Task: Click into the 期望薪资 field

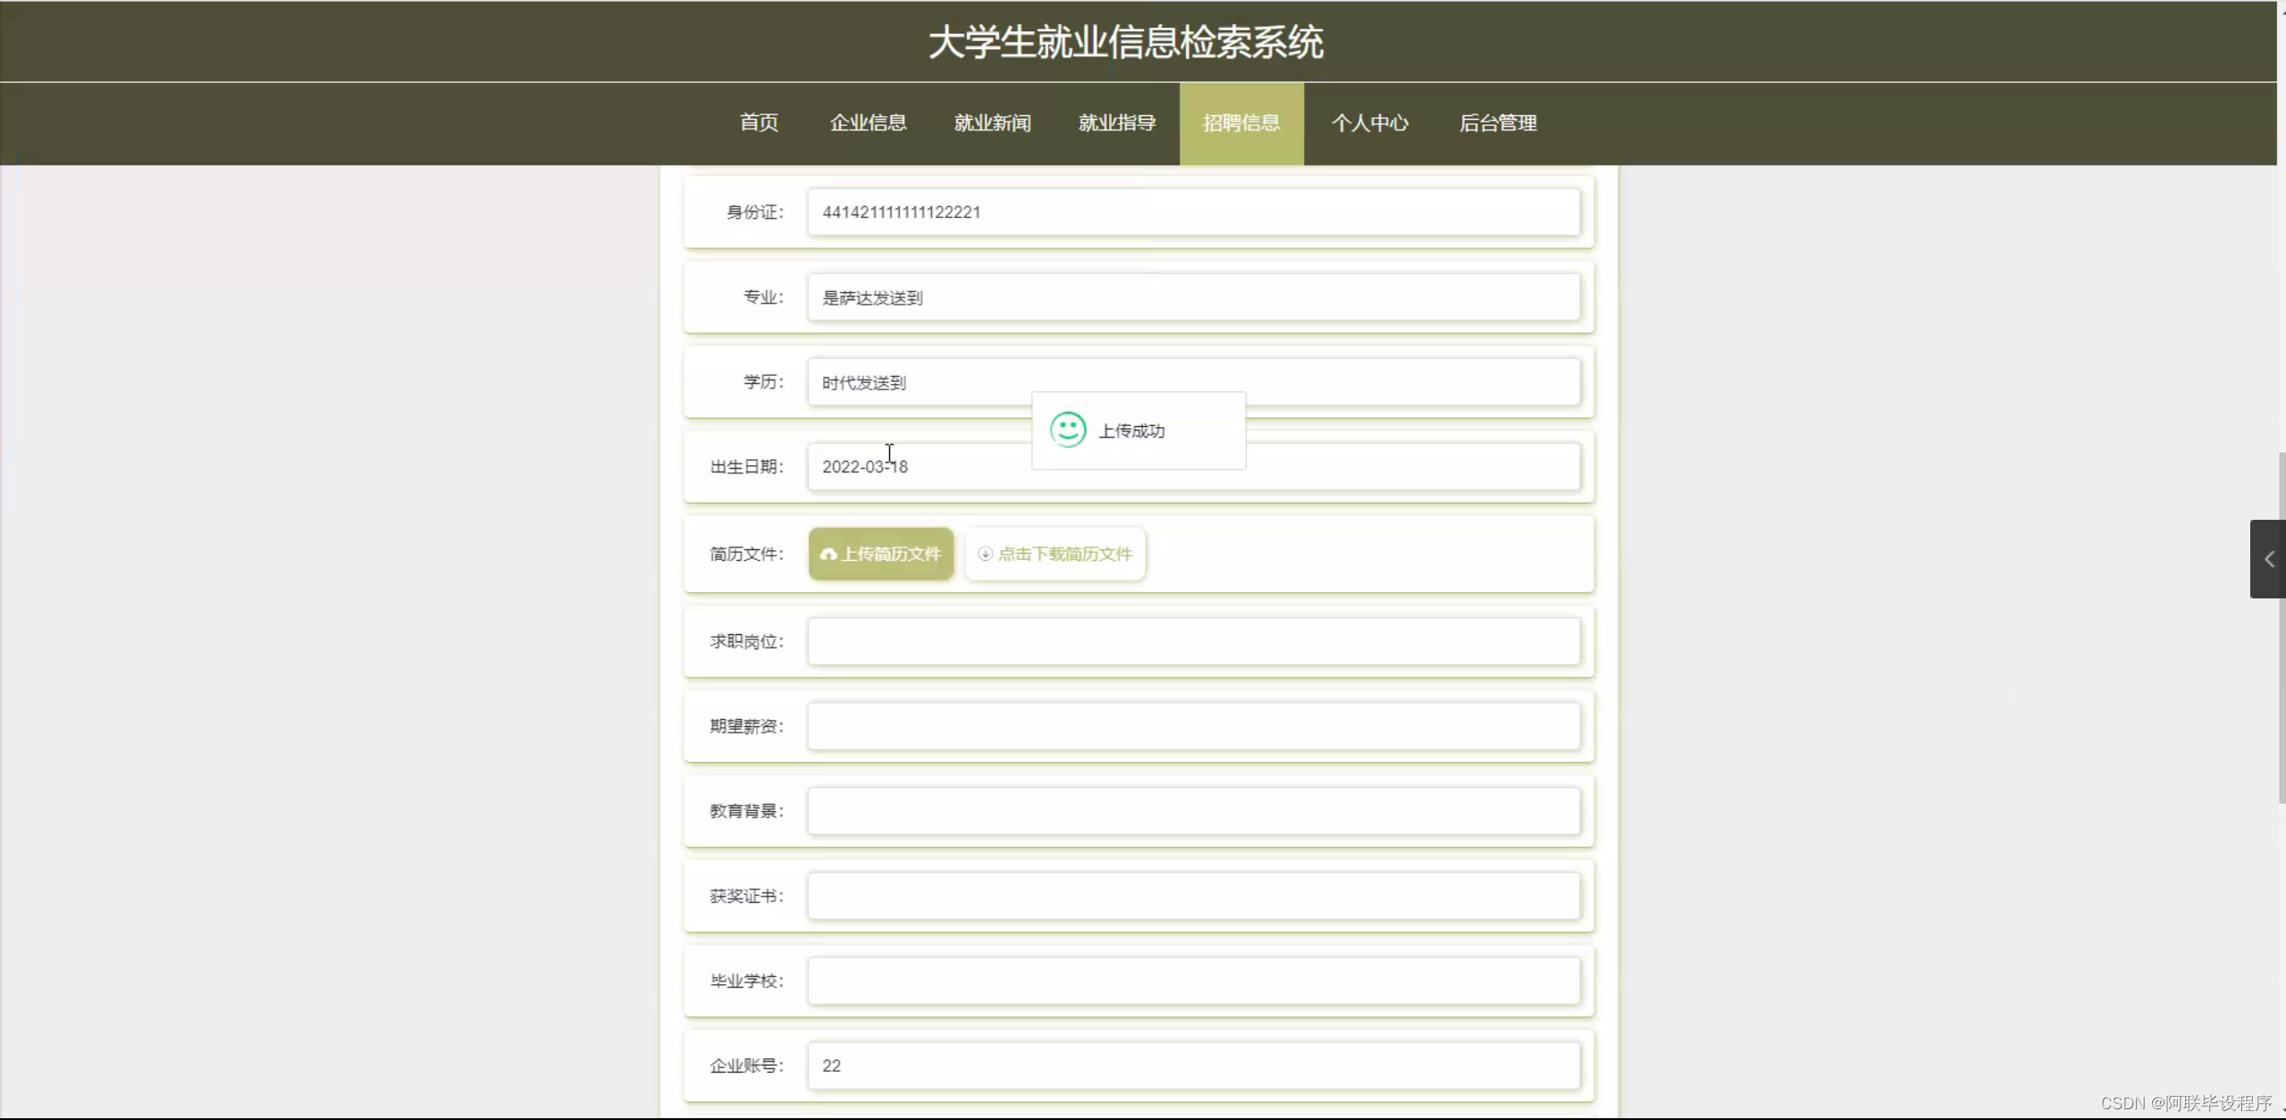Action: (x=1193, y=726)
